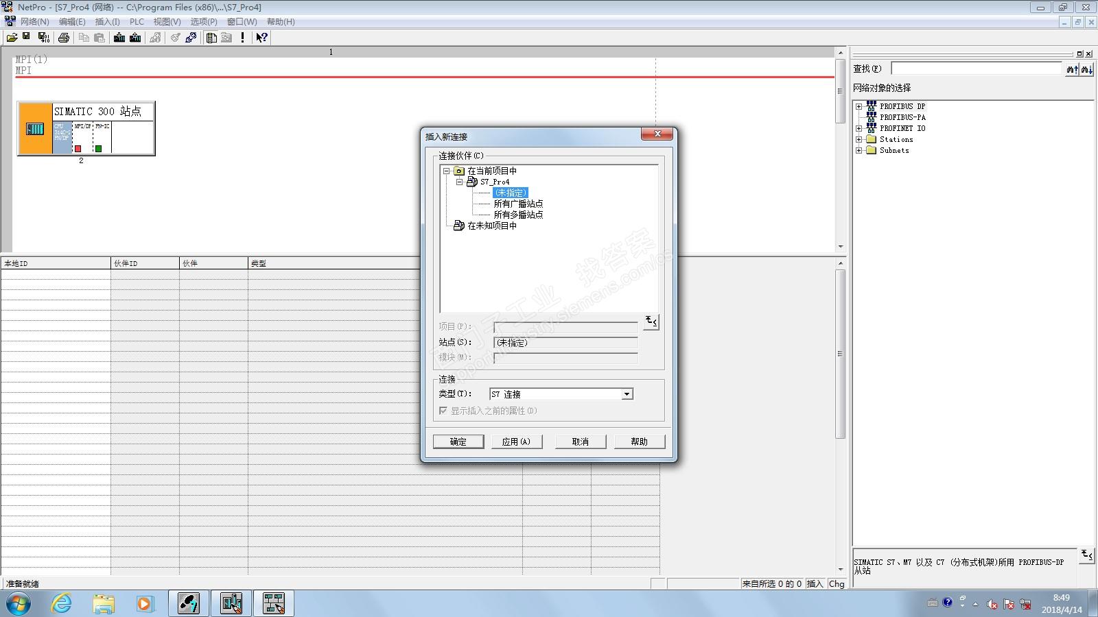Click the 类型 column header
Viewport: 1098px width, 617px height.
(334, 263)
